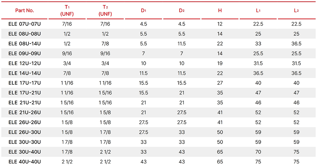The image size is (316, 166).
Task: Click the T2 (UNF) column header
Action: 105,10
